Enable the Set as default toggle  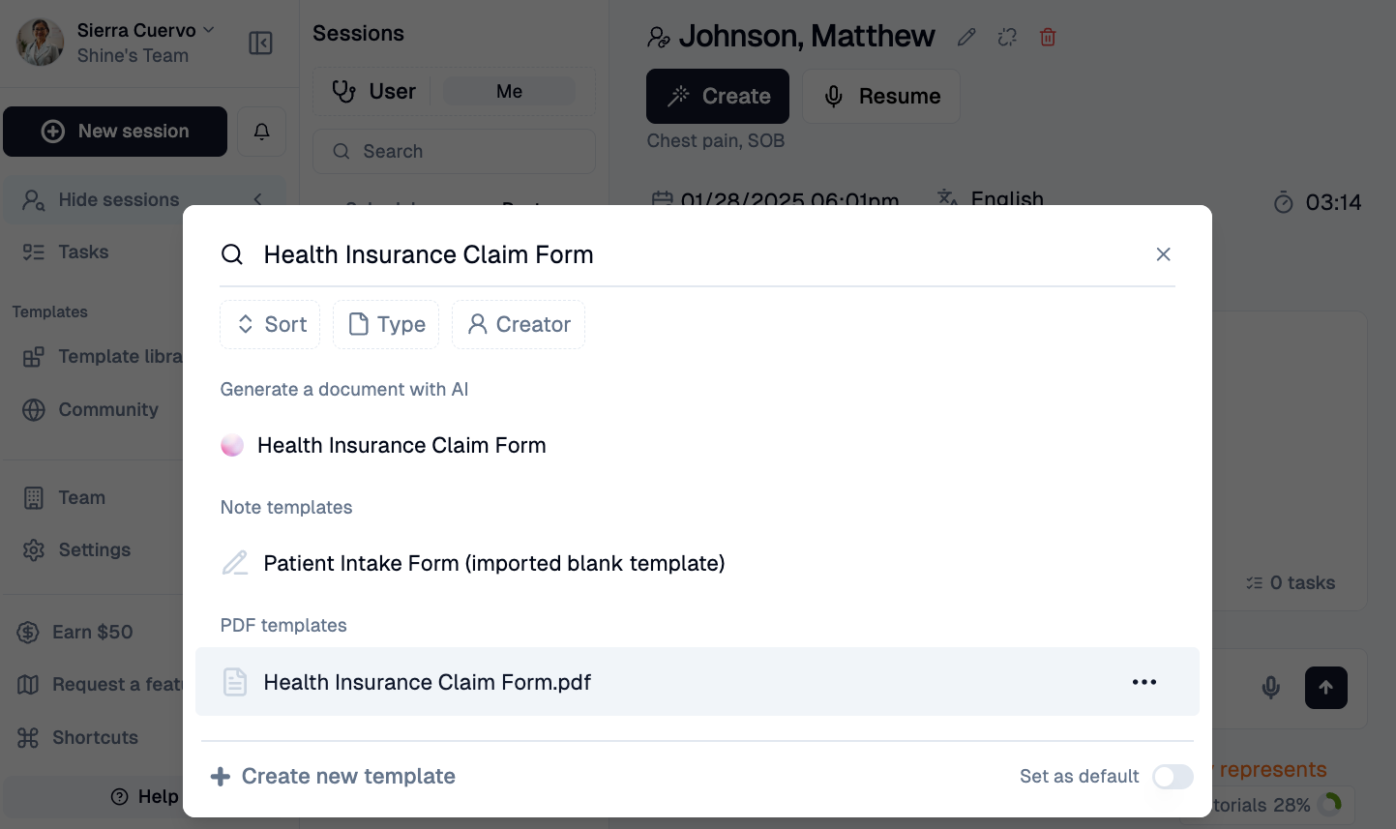[x=1172, y=777]
